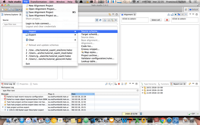Viewport: 200px width, 125px height.
Task: Sort log by Date column header
Action: [x=83, y=94]
